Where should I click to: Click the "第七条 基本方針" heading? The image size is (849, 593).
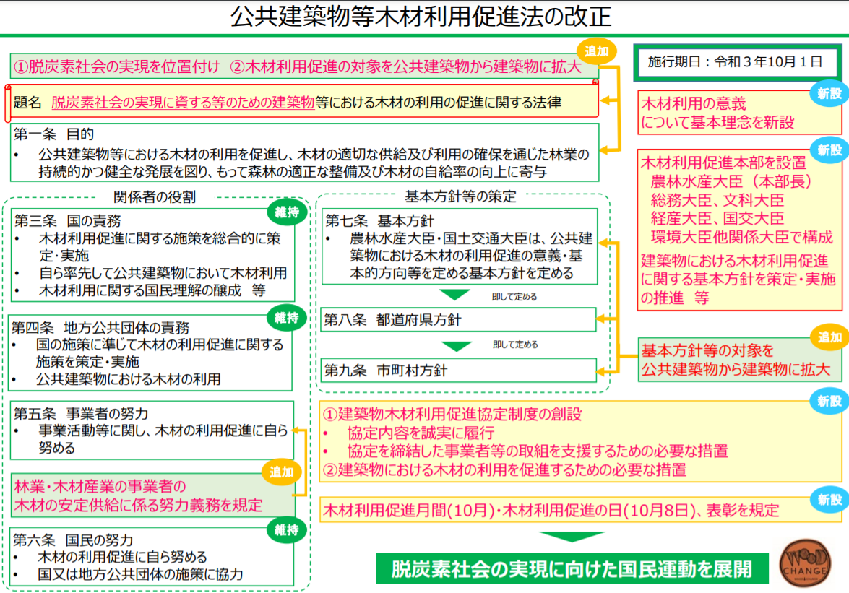pyautogui.click(x=379, y=221)
